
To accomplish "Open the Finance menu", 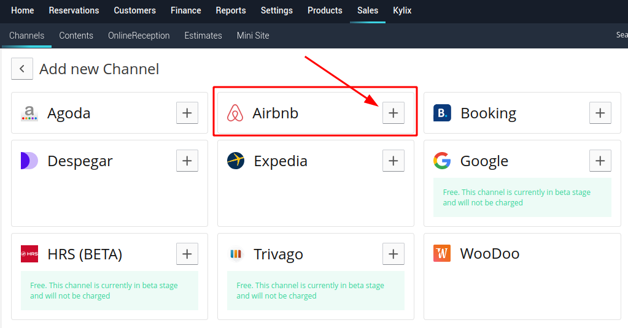I will (x=186, y=10).
